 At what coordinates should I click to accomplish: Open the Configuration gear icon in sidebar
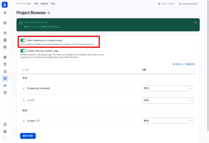pyautogui.click(x=5, y=78)
